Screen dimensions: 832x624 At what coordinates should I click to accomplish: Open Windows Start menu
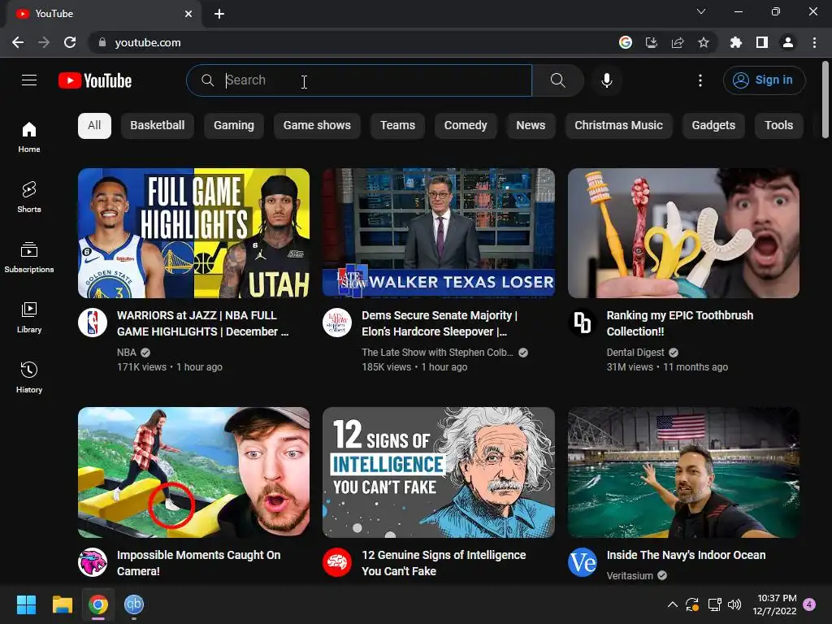(x=26, y=604)
